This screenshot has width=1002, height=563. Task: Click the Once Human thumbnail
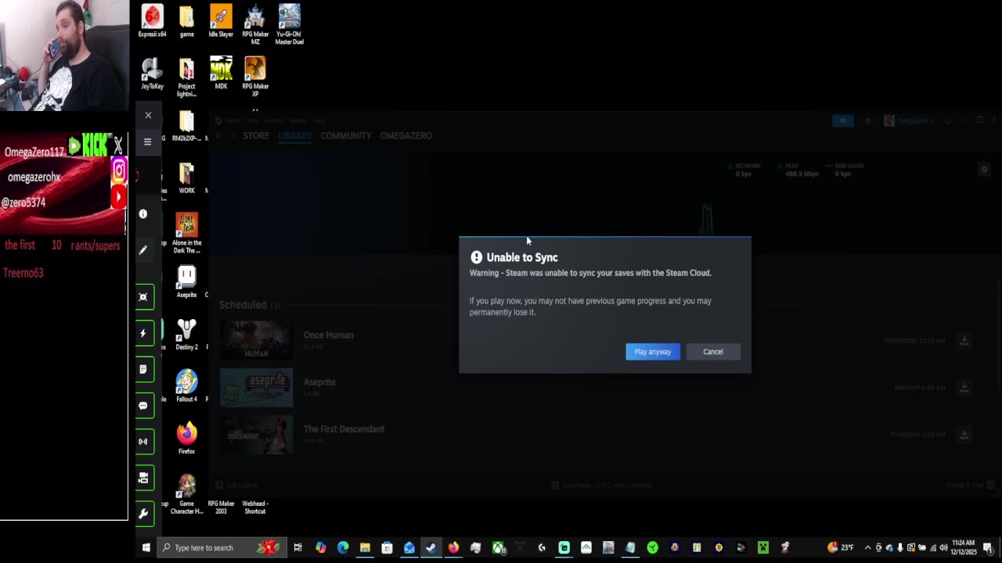pos(256,341)
